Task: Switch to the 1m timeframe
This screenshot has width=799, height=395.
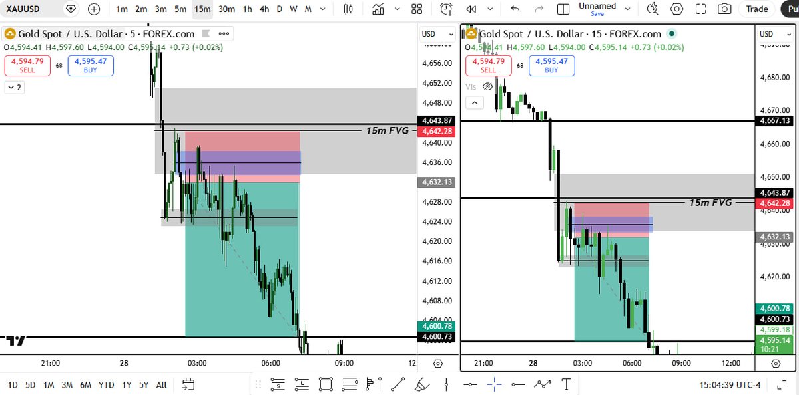Action: click(x=122, y=9)
